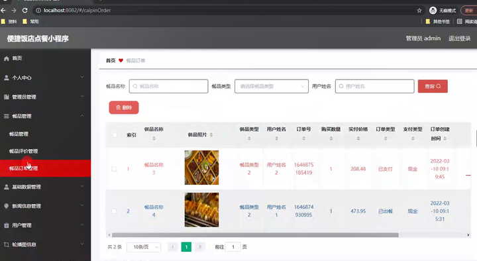477x261 pixels.
Task: Click the 查询 search button
Action: coord(433,86)
